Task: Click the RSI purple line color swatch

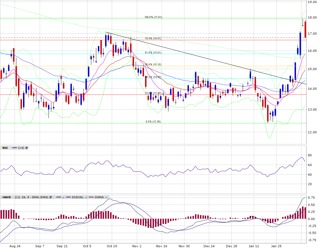Action: [x=14, y=148]
